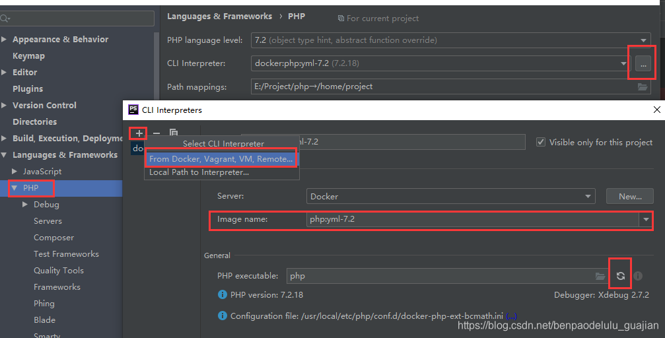Click Languages & Frameworks breadcrumb
The image size is (665, 338).
pyautogui.click(x=220, y=16)
